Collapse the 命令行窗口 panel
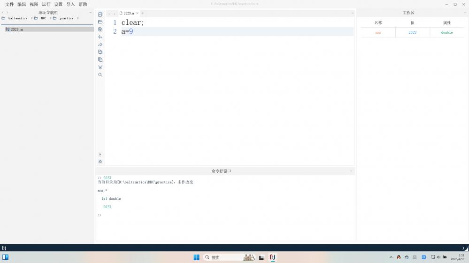The width and height of the screenshot is (469, 263). pos(351,171)
